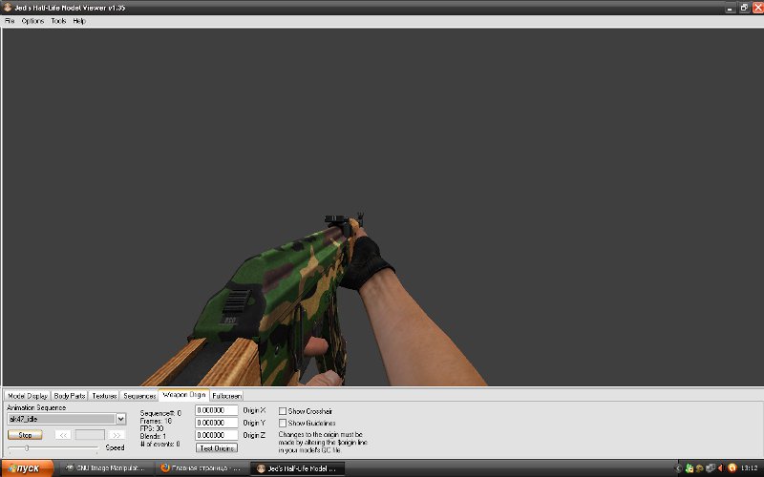764x477 pixels.
Task: Switch to the Textures tab
Action: 104,396
